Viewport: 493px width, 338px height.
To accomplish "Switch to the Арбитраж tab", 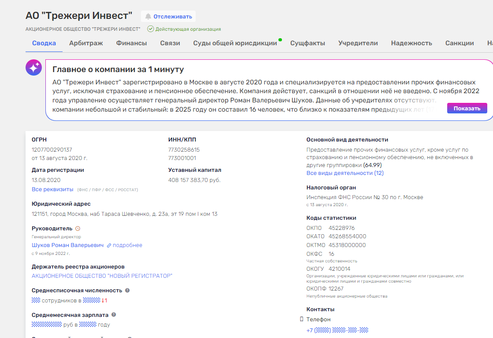I will pos(86,43).
